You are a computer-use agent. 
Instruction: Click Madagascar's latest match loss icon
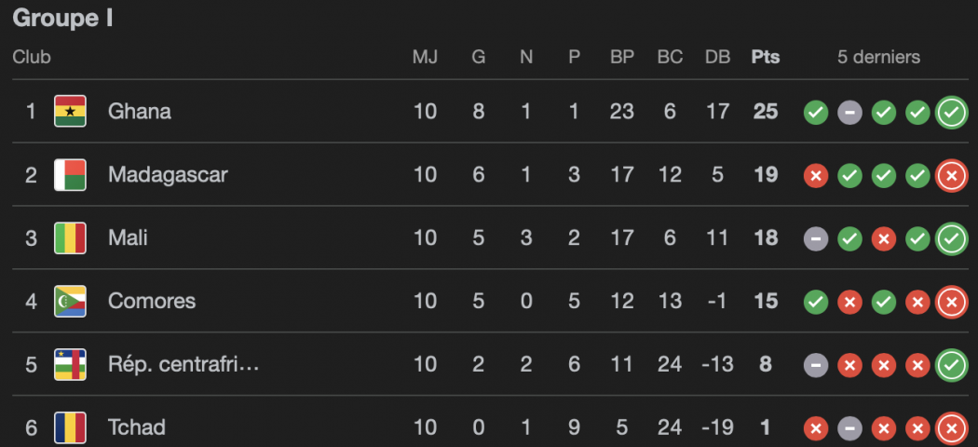951,175
